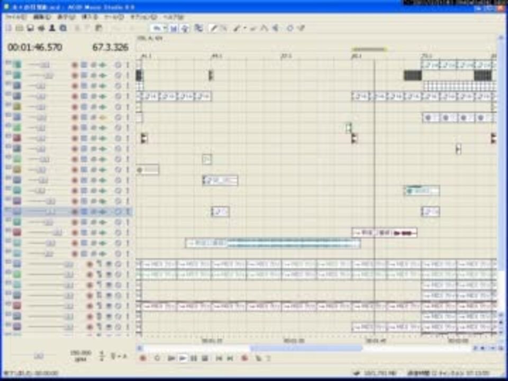The image size is (508, 381).
Task: Click the red icon right of Go to End
Action: click(244, 358)
